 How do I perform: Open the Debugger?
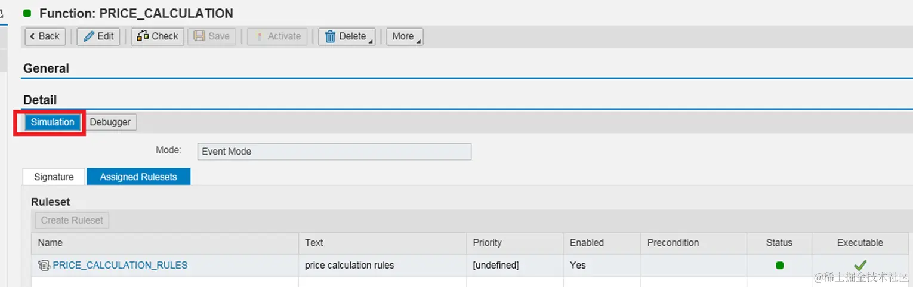110,122
